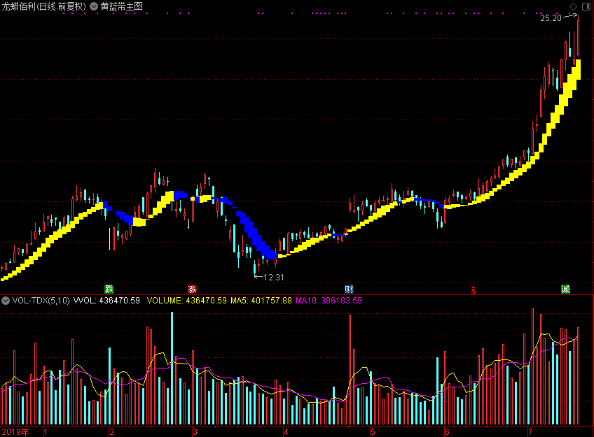Screen dimensions: 594x437
Task: Click the diamond icon at top right
Action: tap(573, 6)
